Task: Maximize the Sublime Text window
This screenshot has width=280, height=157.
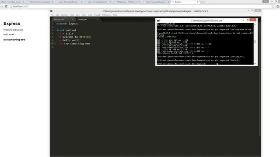Action: 252,10
